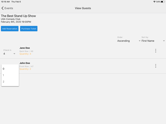Image resolution: width=166 pixels, height=124 pixels.
Task: Click John Doe's Quantity: 2 text
Action: 25,69
